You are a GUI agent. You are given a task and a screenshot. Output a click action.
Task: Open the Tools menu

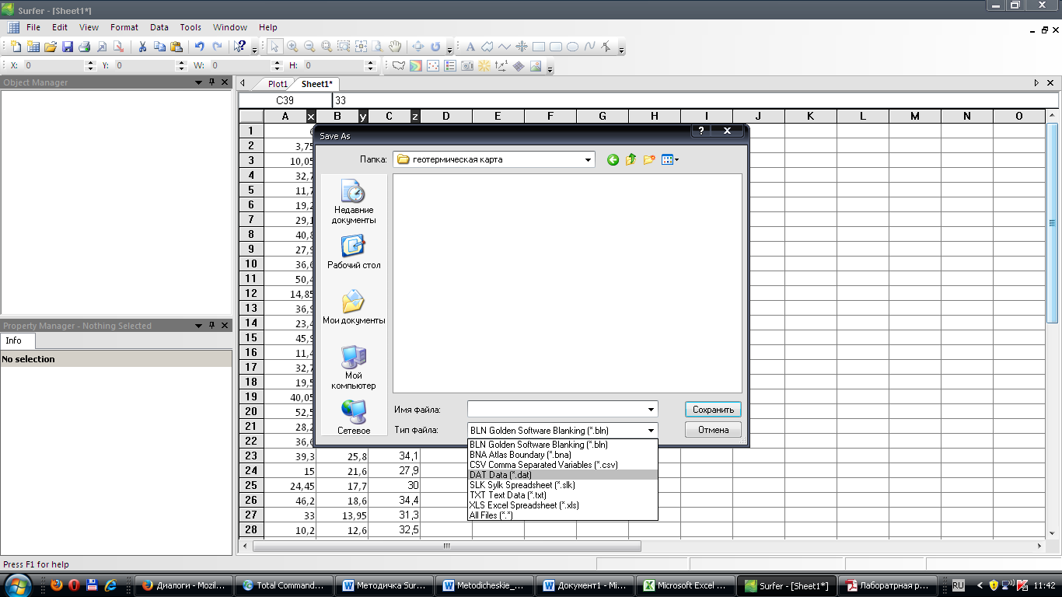pos(190,27)
